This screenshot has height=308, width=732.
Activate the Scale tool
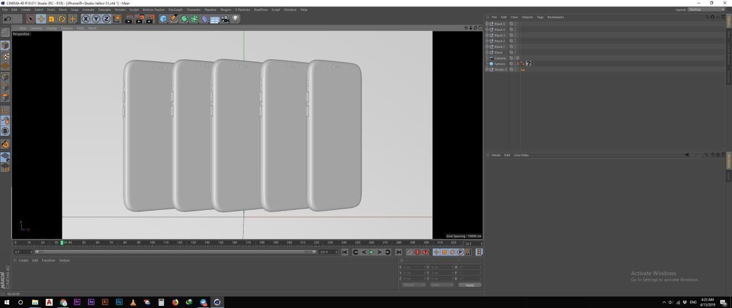(51, 19)
